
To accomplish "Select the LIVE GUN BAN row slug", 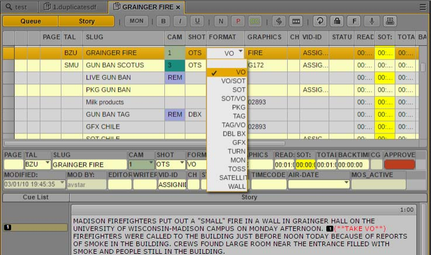I will pos(108,77).
